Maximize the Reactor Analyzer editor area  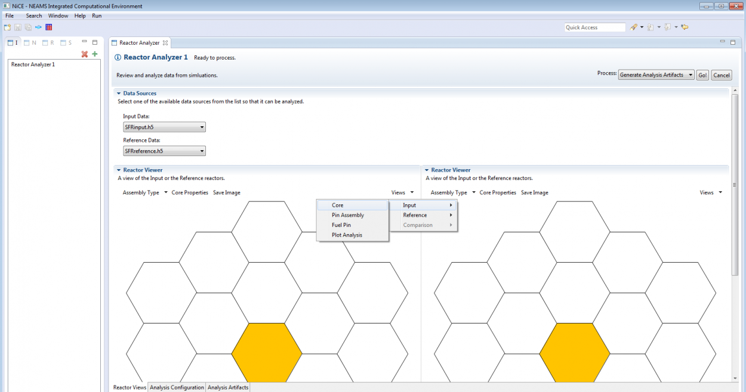coord(733,42)
